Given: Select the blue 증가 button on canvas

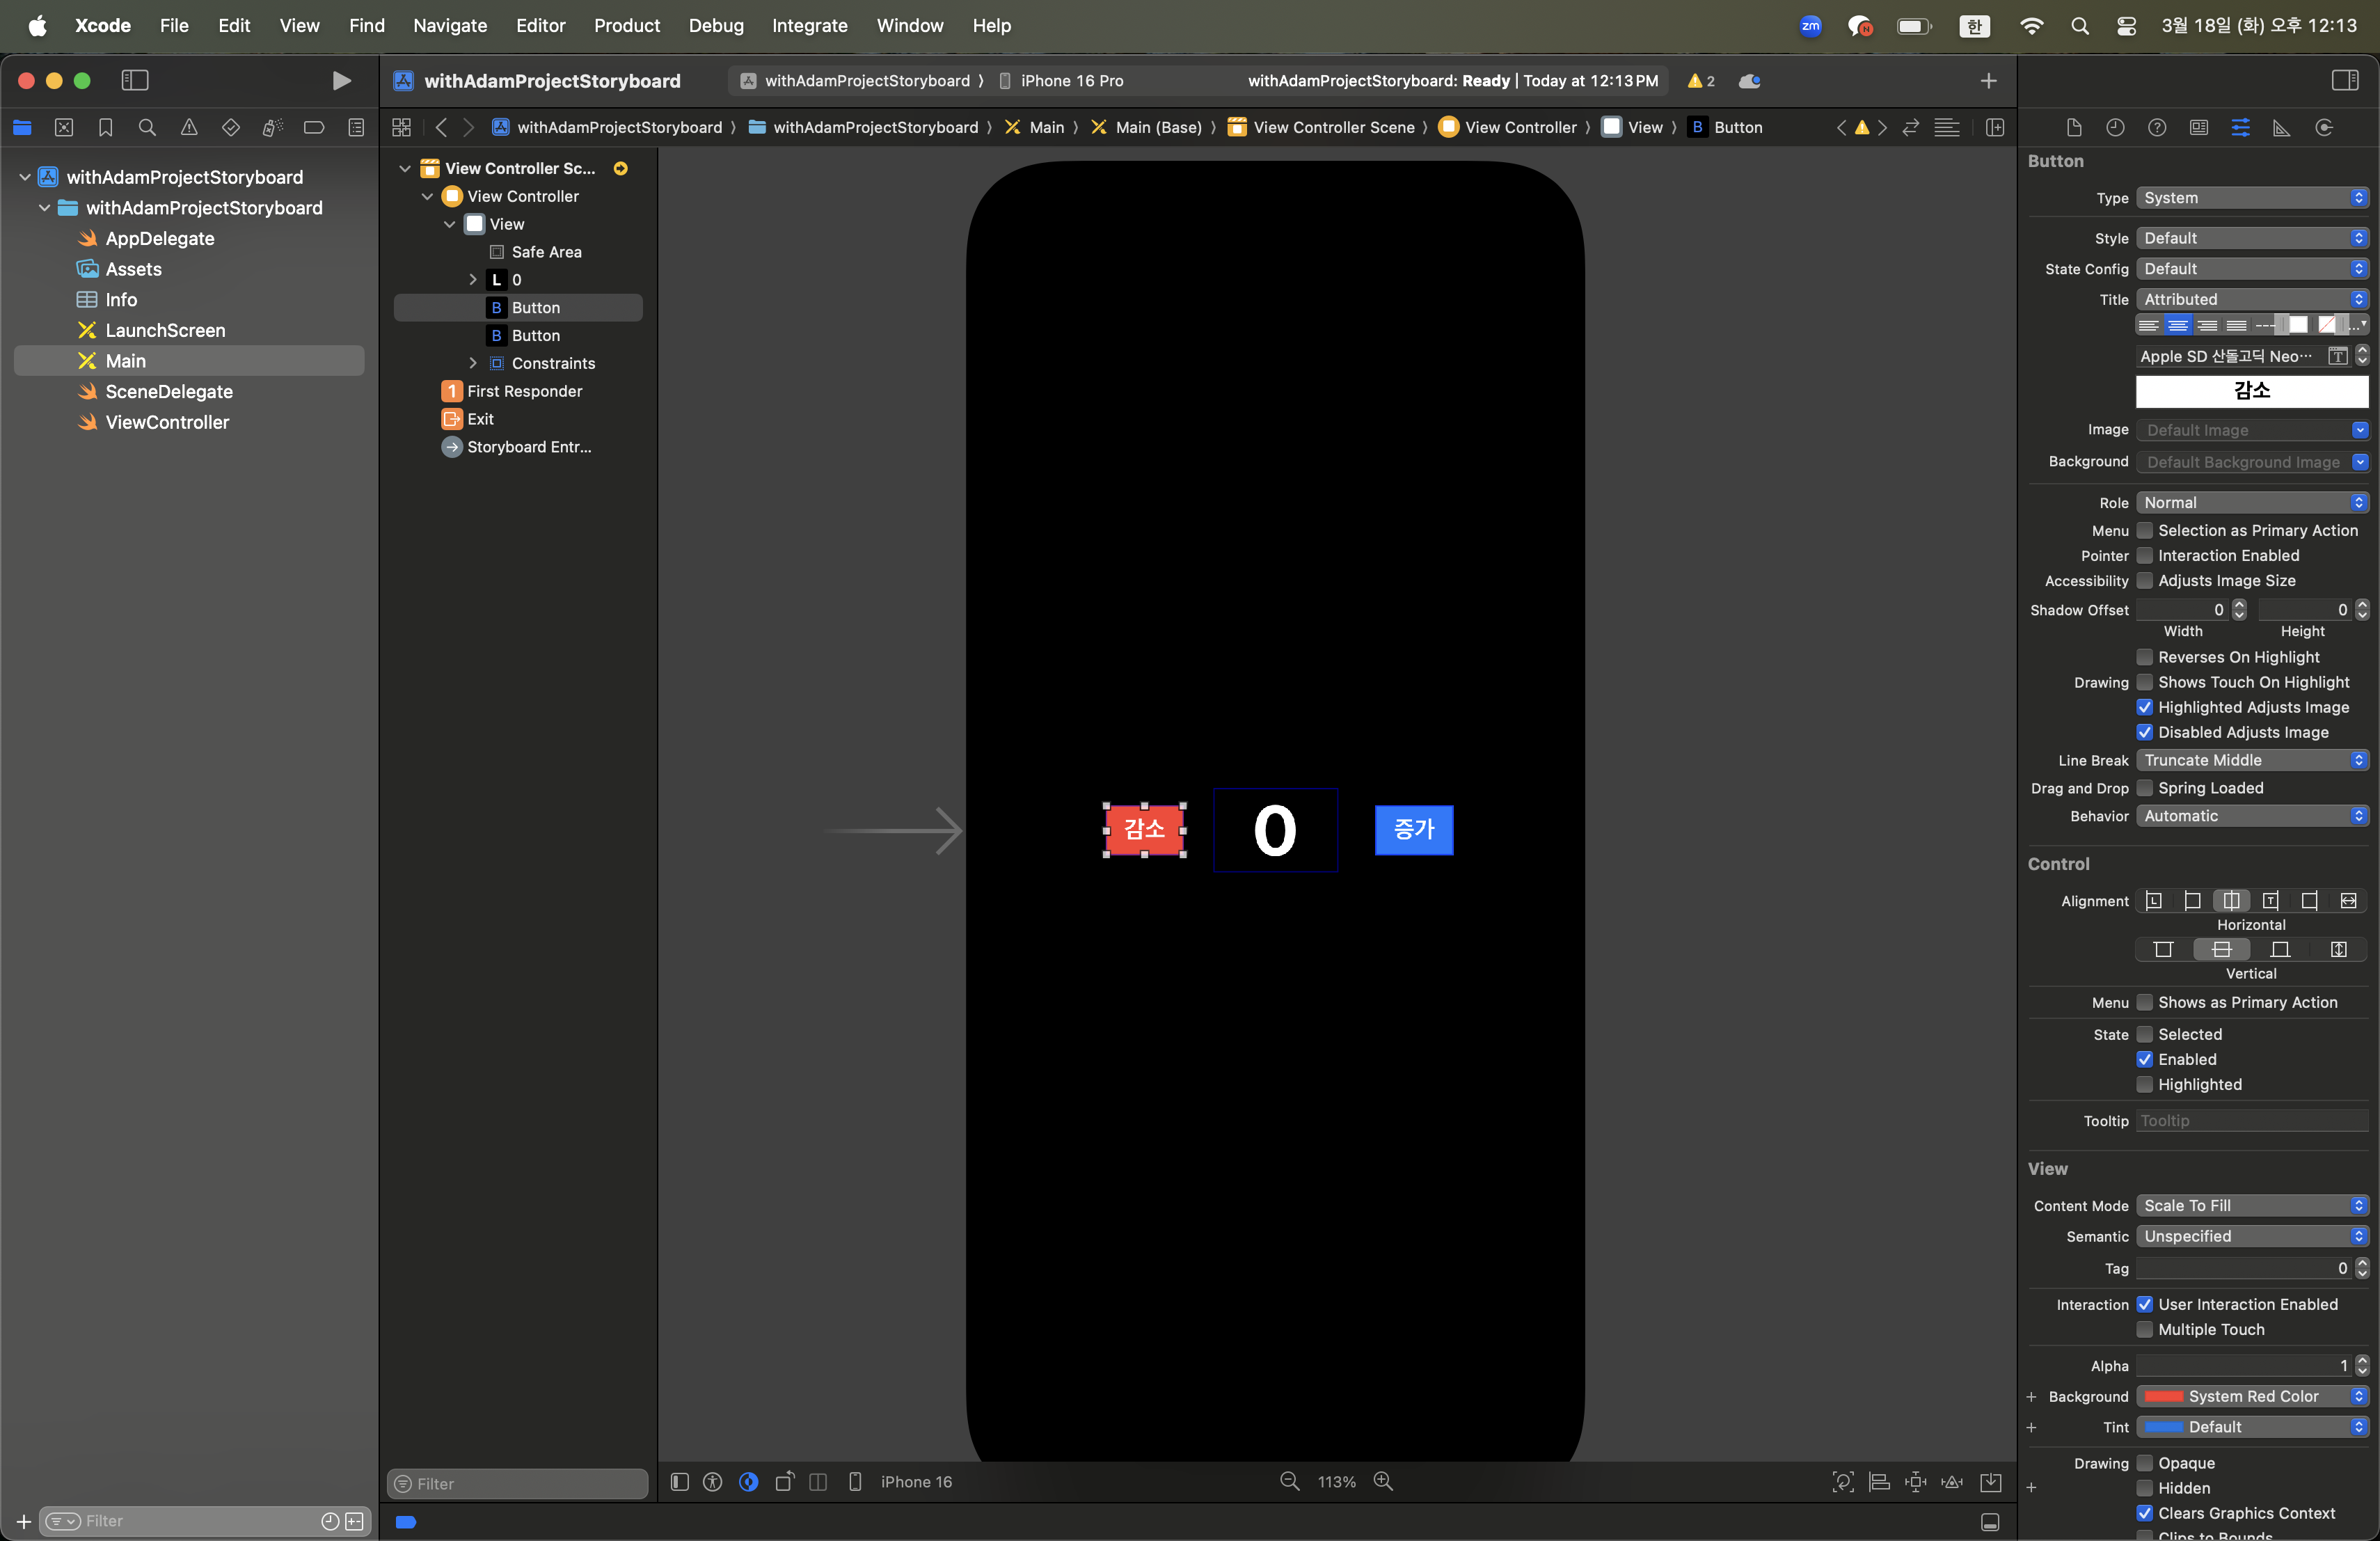Looking at the screenshot, I should (1413, 830).
